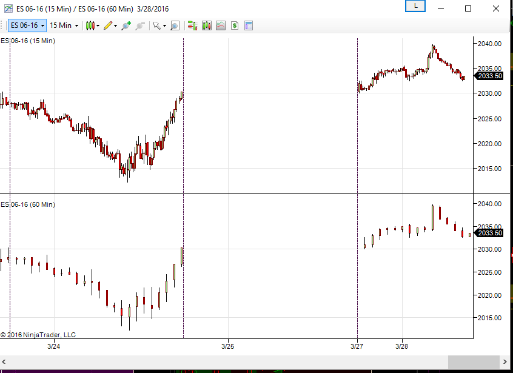Screen dimensions: 513x373
Task: Click 2015.00 on lower price axis
Action: [x=489, y=318]
